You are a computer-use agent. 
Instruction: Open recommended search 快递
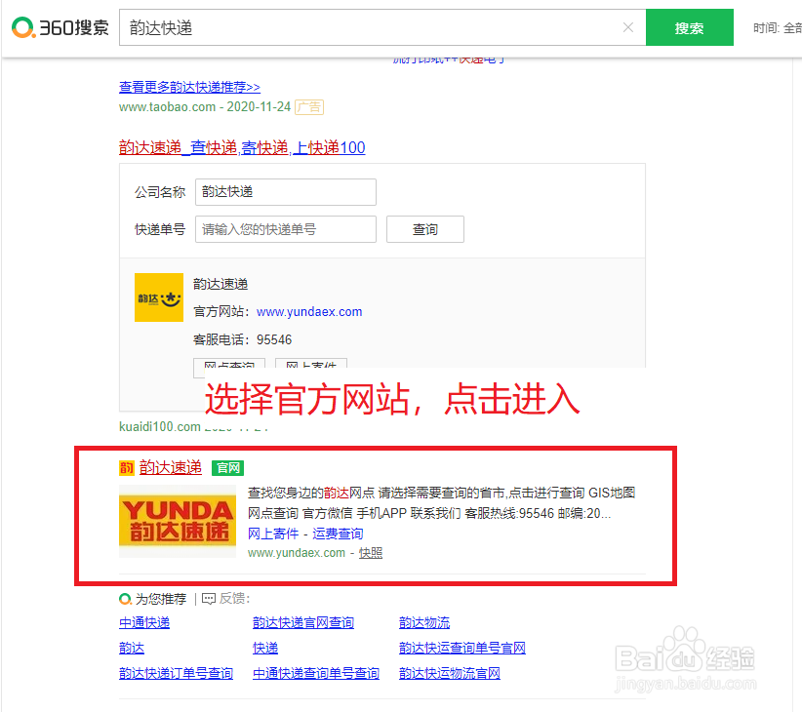point(265,648)
